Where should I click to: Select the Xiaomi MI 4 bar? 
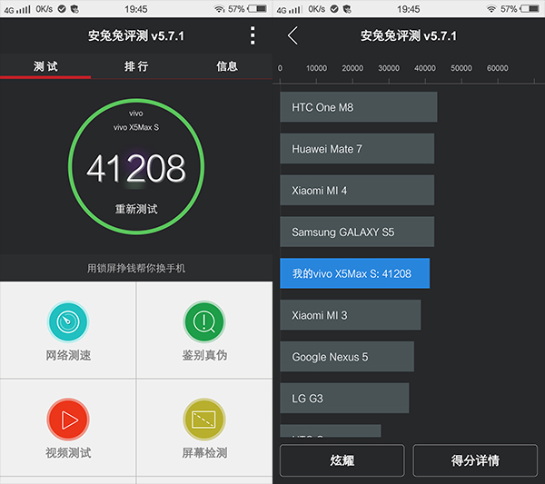357,190
